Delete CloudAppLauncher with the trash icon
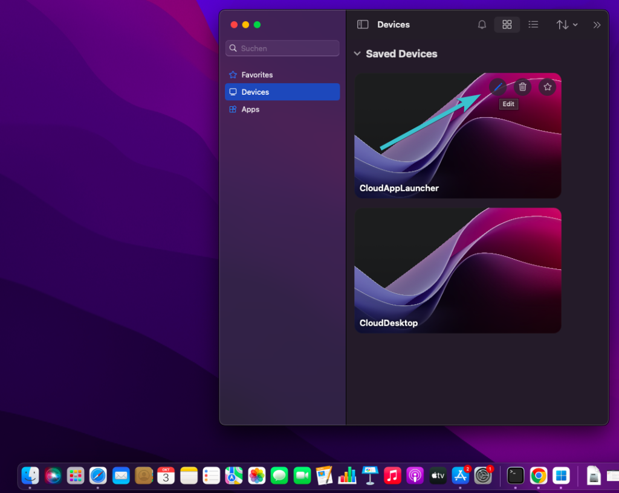Viewport: 619px width, 493px height. (522, 87)
